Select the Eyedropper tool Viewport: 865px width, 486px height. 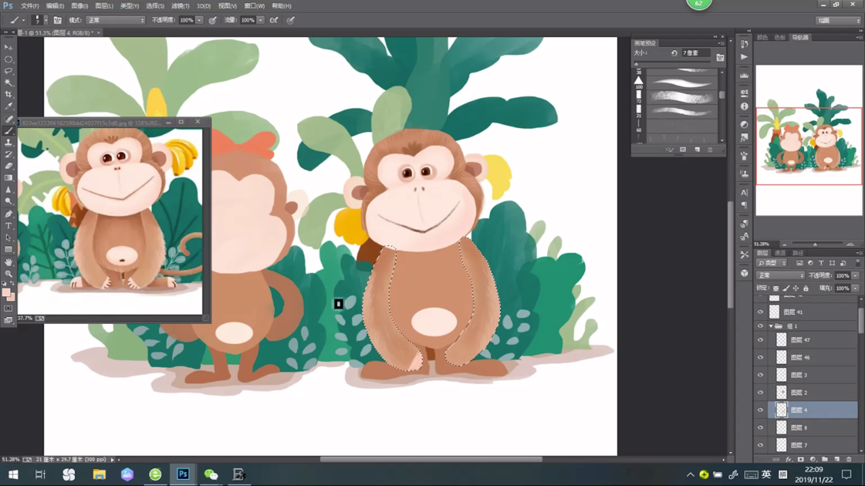pyautogui.click(x=8, y=107)
